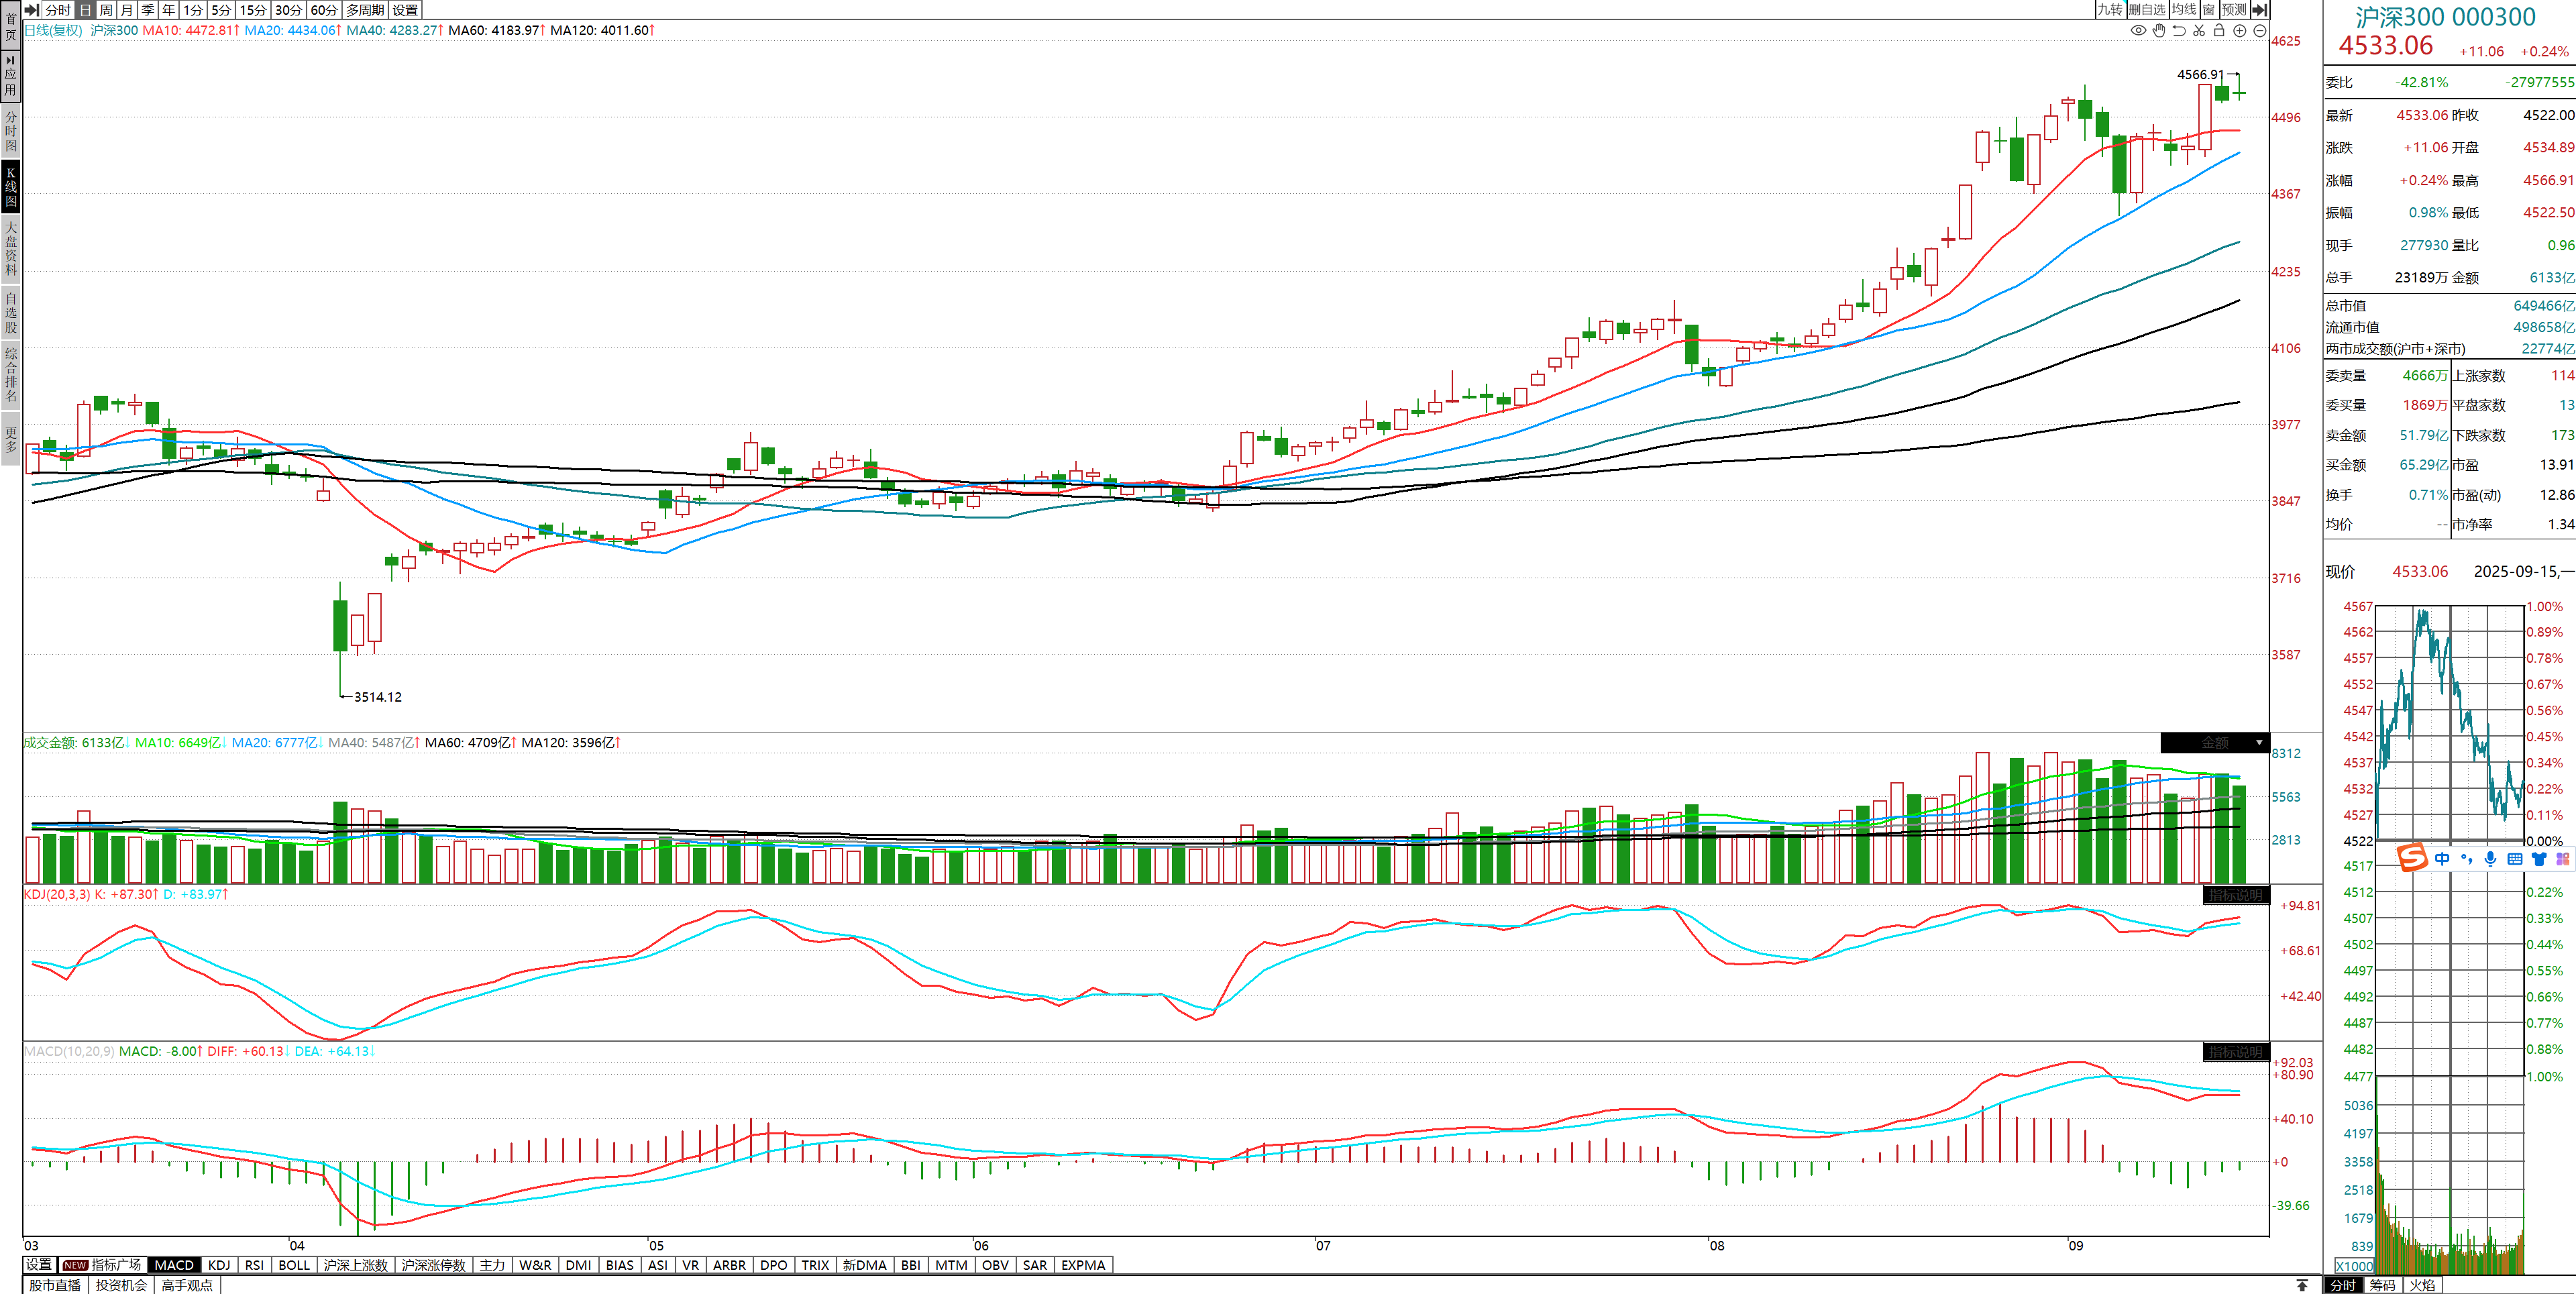Viewport: 2576px width, 1294px height.
Task: Zoom out with the minus icon
Action: (2260, 31)
